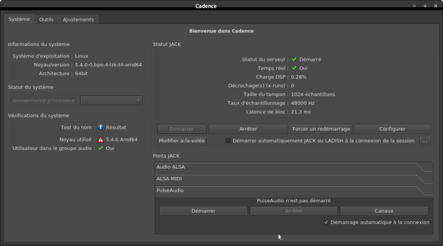The image size is (443, 246).
Task: Enable auto-start JACK or LADISH at session login
Action: (x=228, y=140)
